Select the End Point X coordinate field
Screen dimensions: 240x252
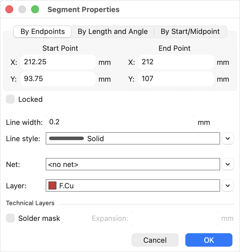tap(176, 62)
